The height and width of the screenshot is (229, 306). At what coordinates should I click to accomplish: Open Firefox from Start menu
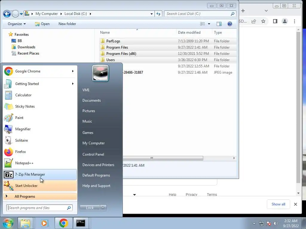point(40,152)
